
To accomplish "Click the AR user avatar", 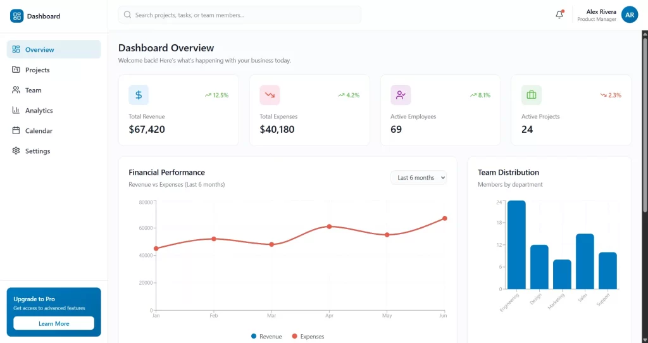I will click(629, 15).
